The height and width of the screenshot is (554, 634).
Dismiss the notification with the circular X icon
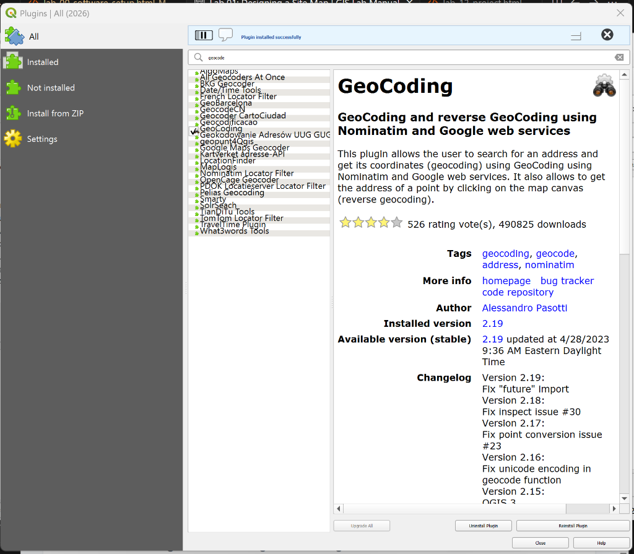(607, 35)
